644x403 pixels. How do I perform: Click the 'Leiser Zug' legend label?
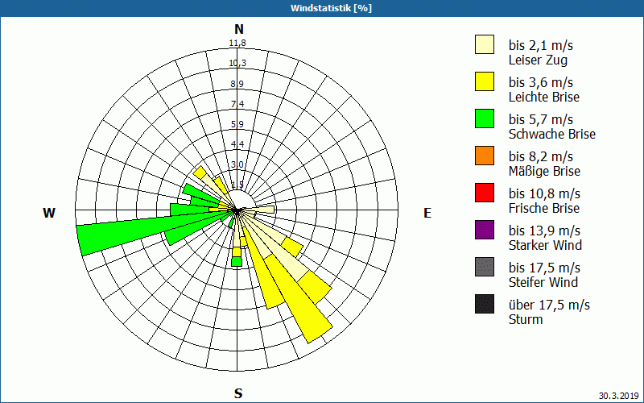click(x=538, y=60)
